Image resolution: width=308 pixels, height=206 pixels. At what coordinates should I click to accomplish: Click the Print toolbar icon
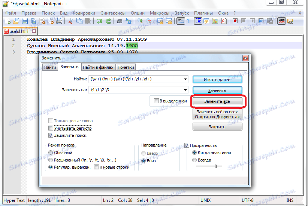(59, 21)
